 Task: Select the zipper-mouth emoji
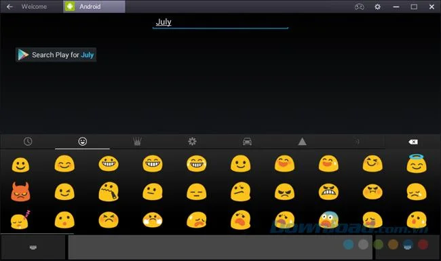click(109, 192)
